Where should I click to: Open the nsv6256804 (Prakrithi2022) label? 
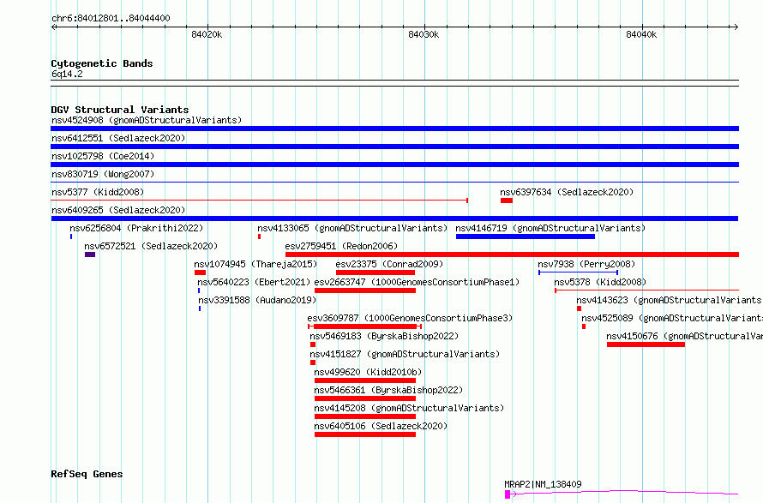pos(136,228)
